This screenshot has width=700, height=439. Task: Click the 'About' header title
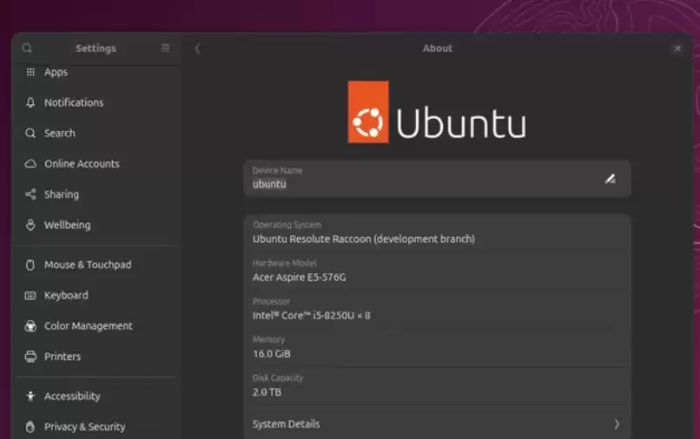(x=438, y=49)
